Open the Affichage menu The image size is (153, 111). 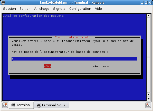(42, 8)
